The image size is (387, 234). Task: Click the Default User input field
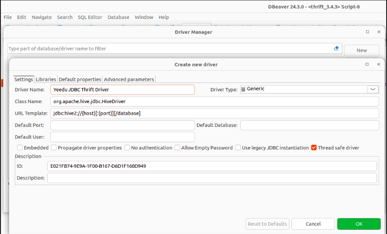[122, 137]
